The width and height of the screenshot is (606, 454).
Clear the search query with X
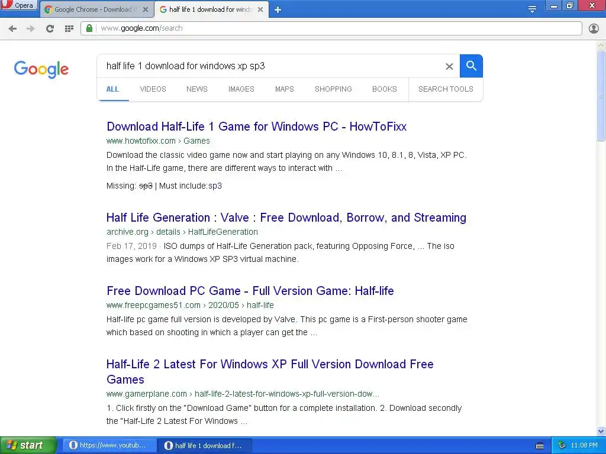click(449, 66)
